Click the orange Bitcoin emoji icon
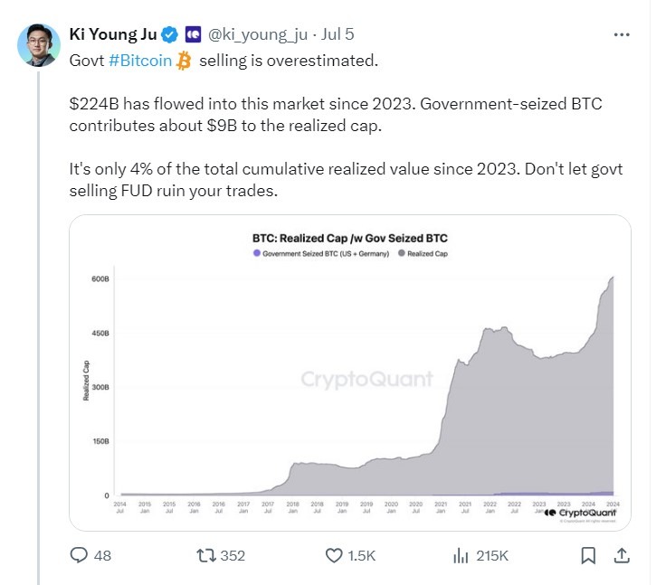The width and height of the screenshot is (666, 585). click(x=185, y=61)
